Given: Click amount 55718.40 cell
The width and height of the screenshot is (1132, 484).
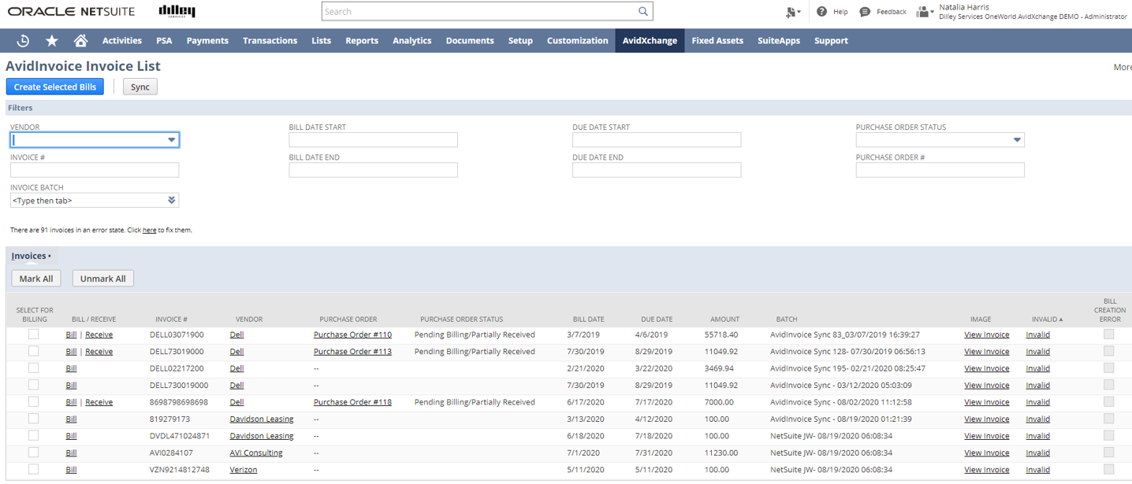Looking at the screenshot, I should (721, 334).
